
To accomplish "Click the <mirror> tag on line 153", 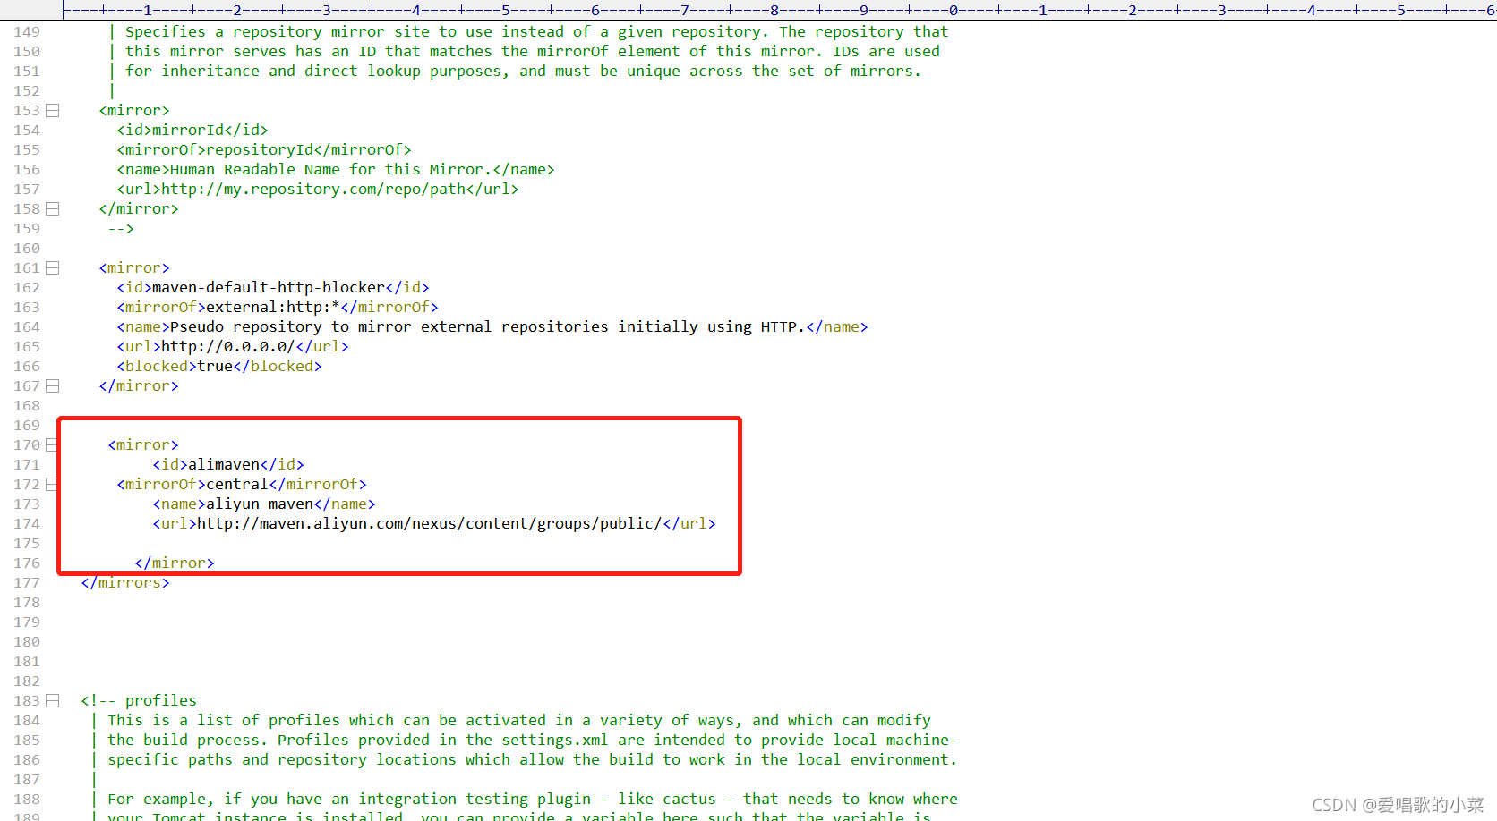I will click(x=134, y=111).
